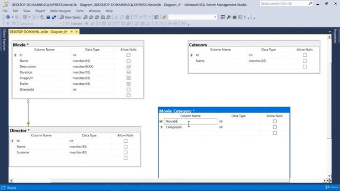Enable Allow Nulls for Movie DirectorId
The image size is (340, 191).
pos(129,90)
